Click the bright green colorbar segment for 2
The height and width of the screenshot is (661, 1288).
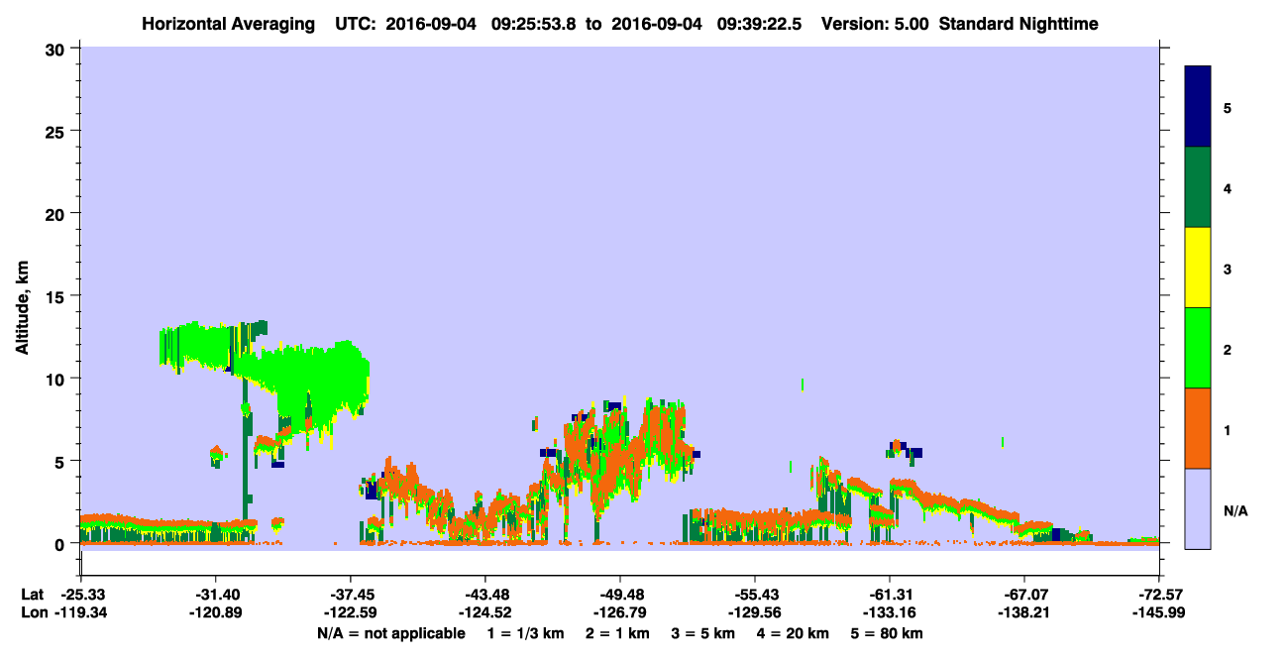1198,348
